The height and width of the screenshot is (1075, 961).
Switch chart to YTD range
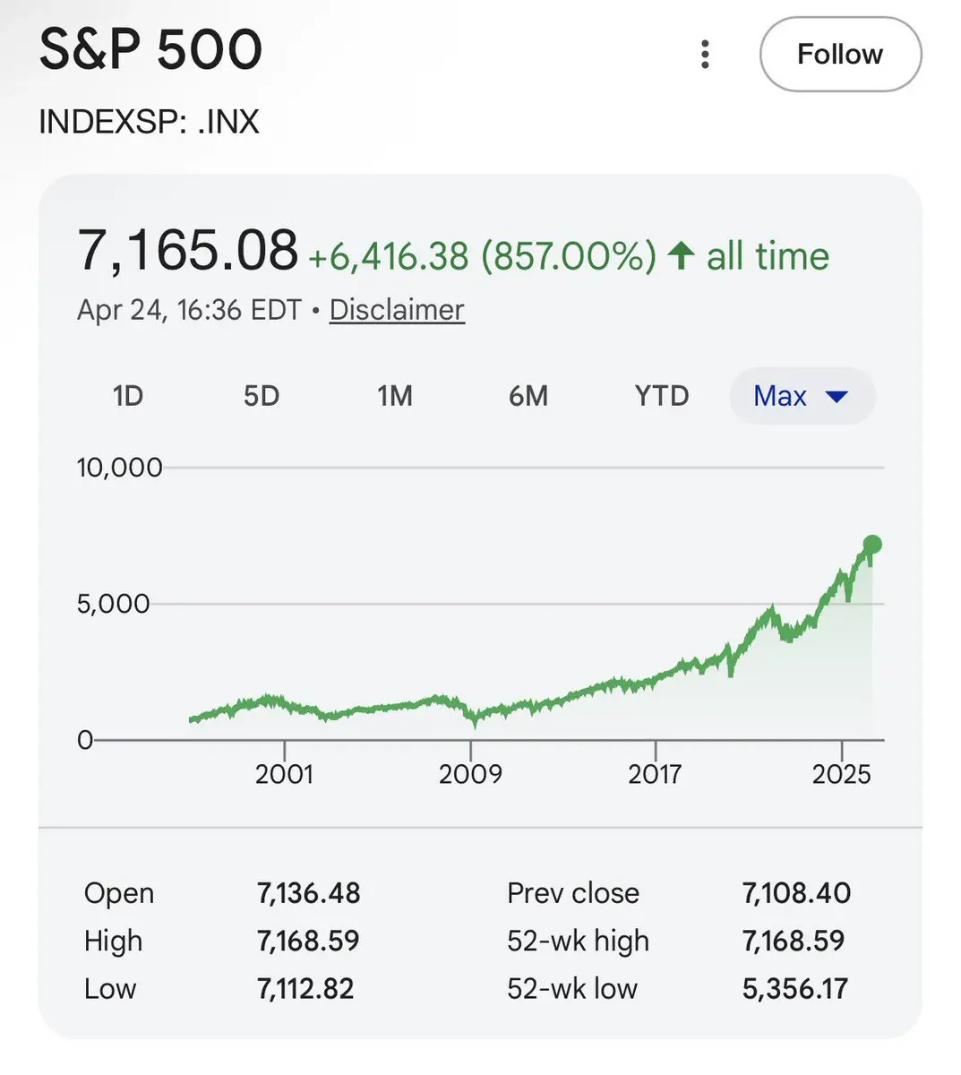[662, 396]
